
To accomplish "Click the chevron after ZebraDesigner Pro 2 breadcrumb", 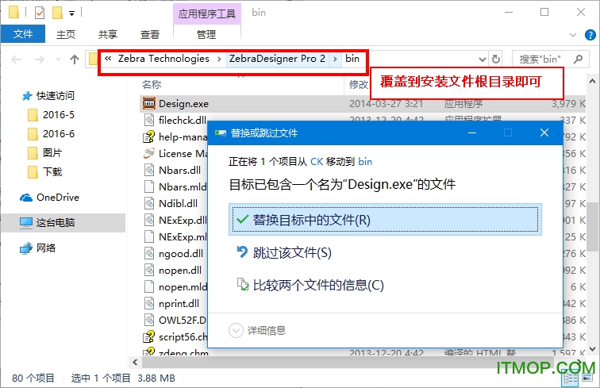I will point(335,59).
